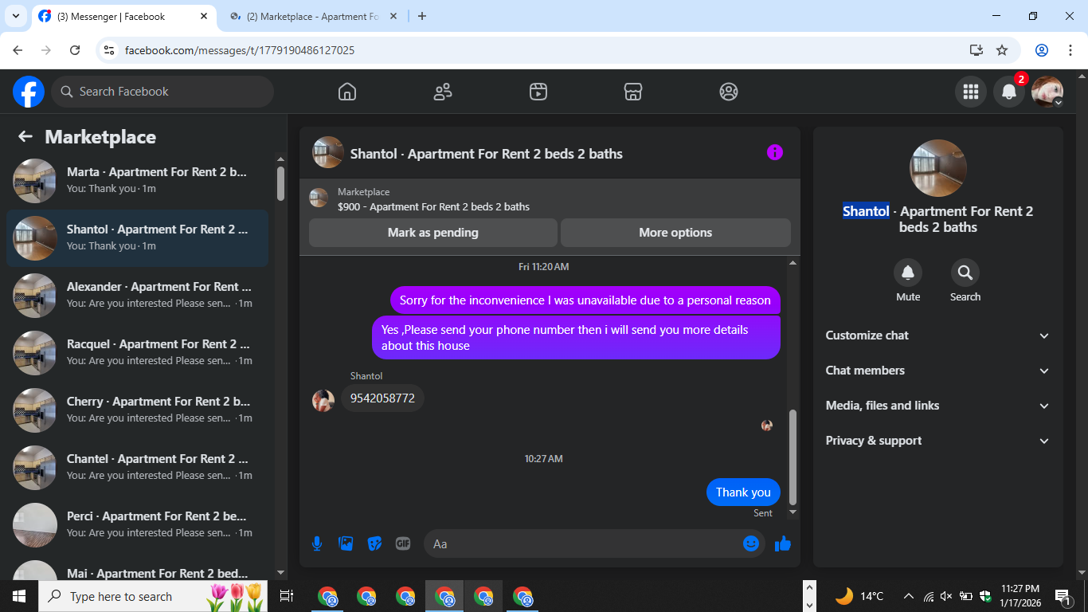1088x612 pixels.
Task: Show hidden system tray icons
Action: 909,596
